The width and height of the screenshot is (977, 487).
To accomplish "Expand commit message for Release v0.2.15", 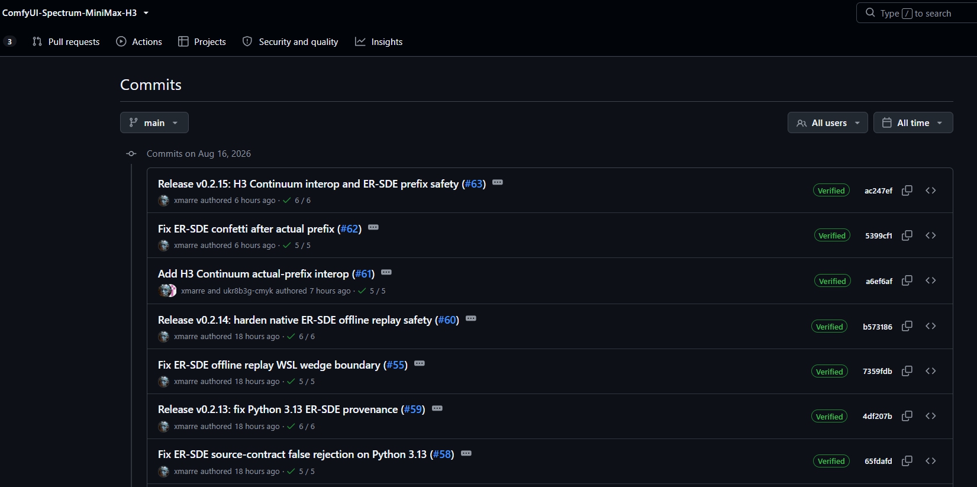I will pos(498,182).
